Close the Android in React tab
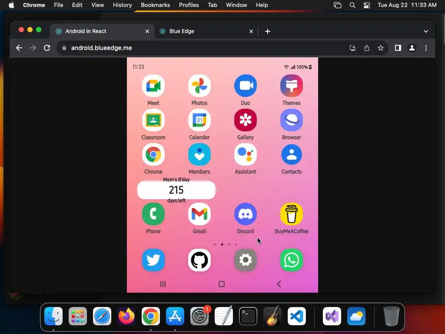The height and width of the screenshot is (334, 445). pos(147,31)
